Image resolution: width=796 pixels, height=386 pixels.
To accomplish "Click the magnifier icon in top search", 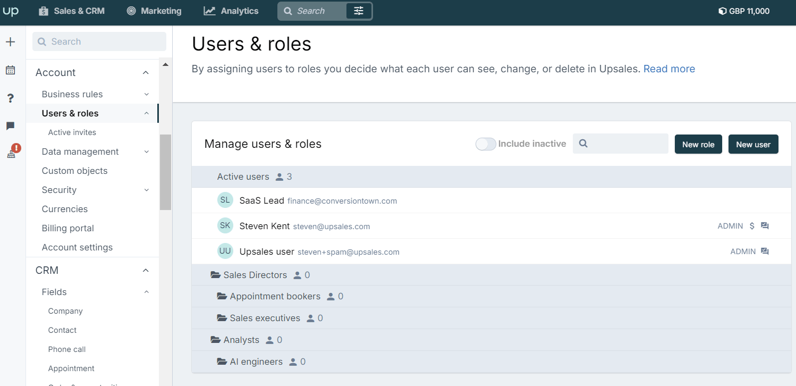I will [287, 11].
